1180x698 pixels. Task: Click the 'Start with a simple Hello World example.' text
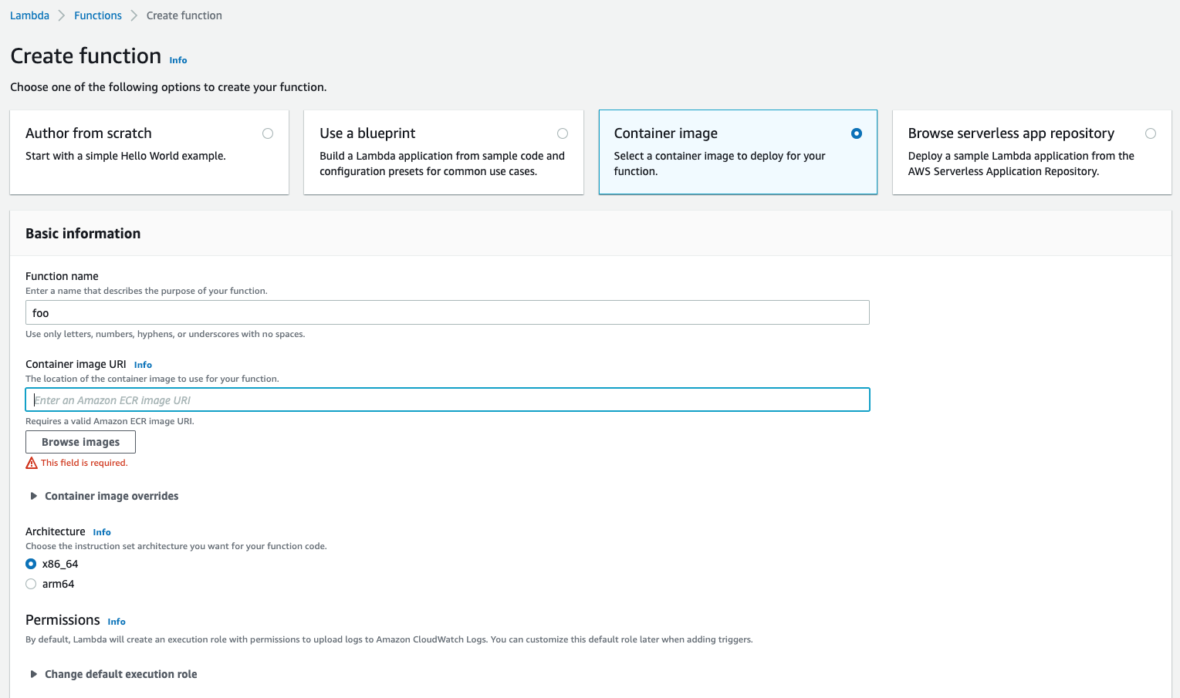126,156
